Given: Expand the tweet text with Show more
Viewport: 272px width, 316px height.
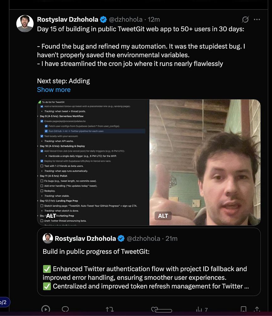Looking at the screenshot, I should [x=54, y=89].
